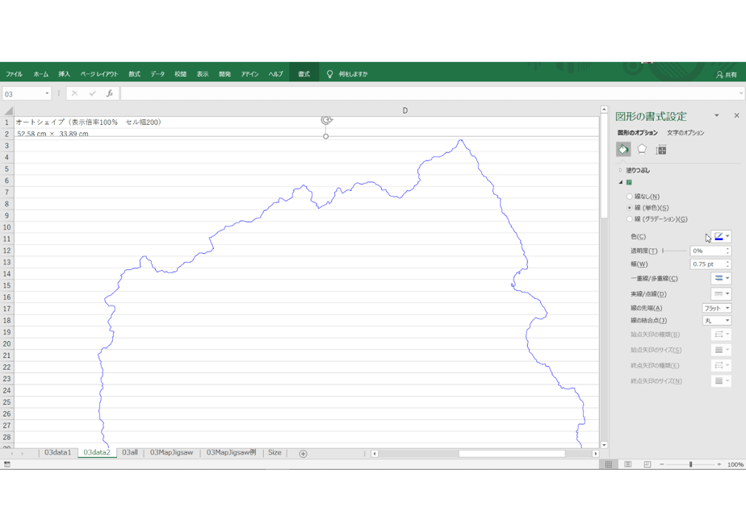746x532 pixels.
Task: Switch to sheet tab 03MapJigsaw例
Action: [x=231, y=453]
